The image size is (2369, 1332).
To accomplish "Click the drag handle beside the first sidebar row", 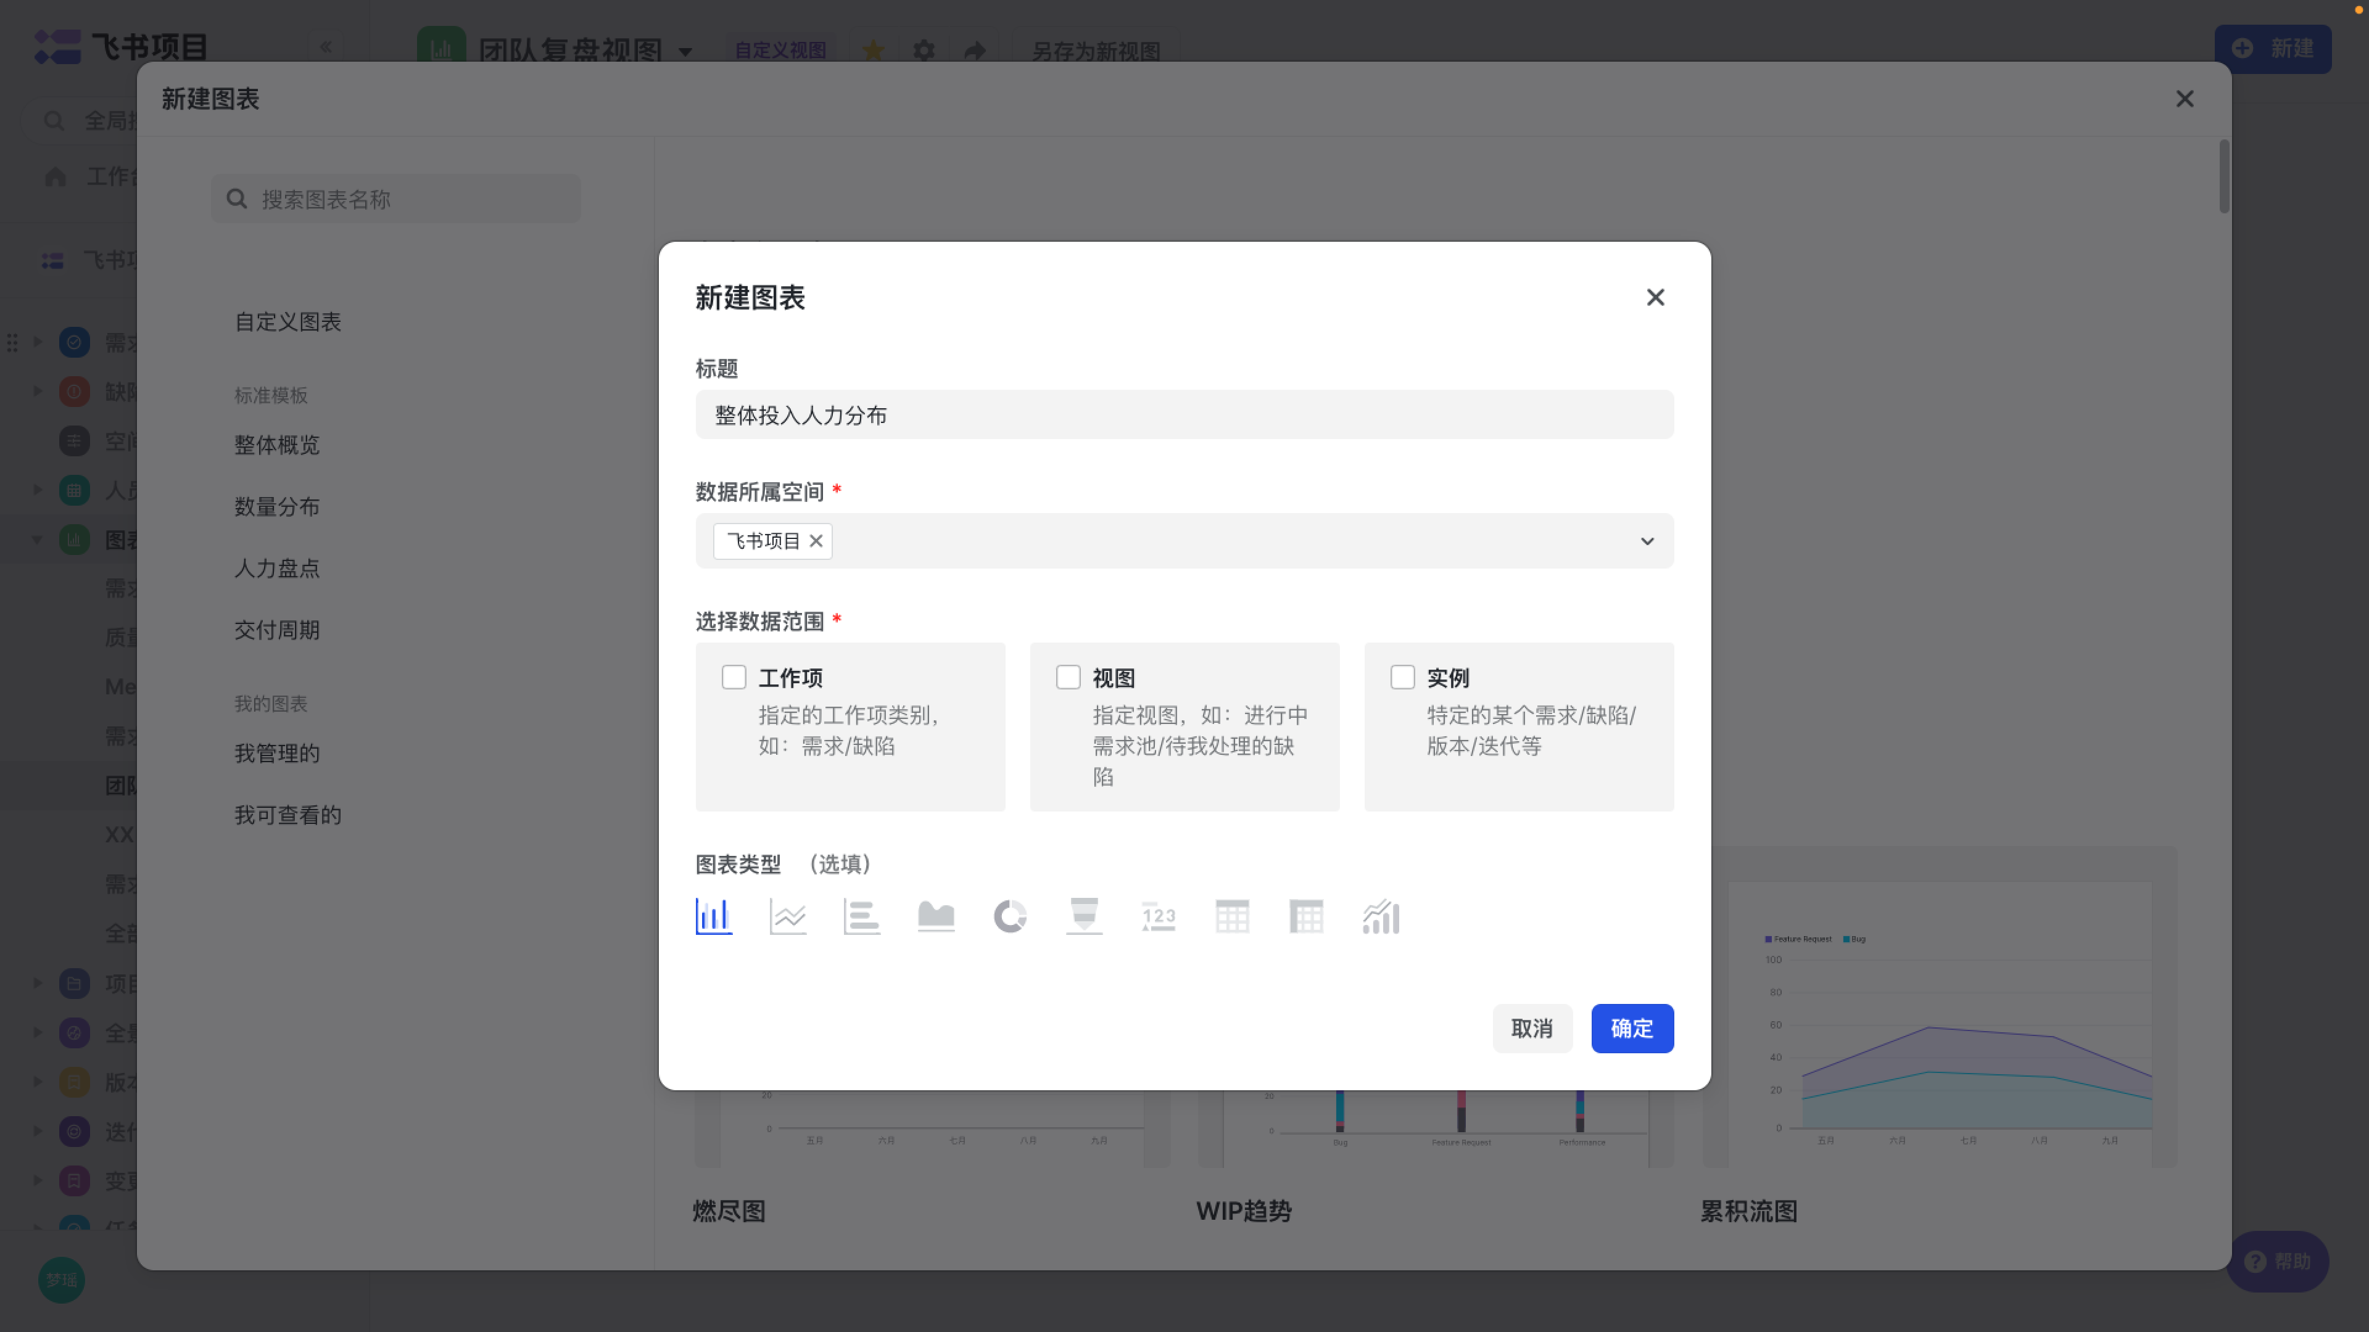I will tap(12, 342).
